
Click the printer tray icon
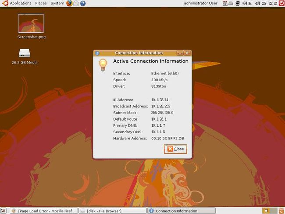tap(231, 3)
